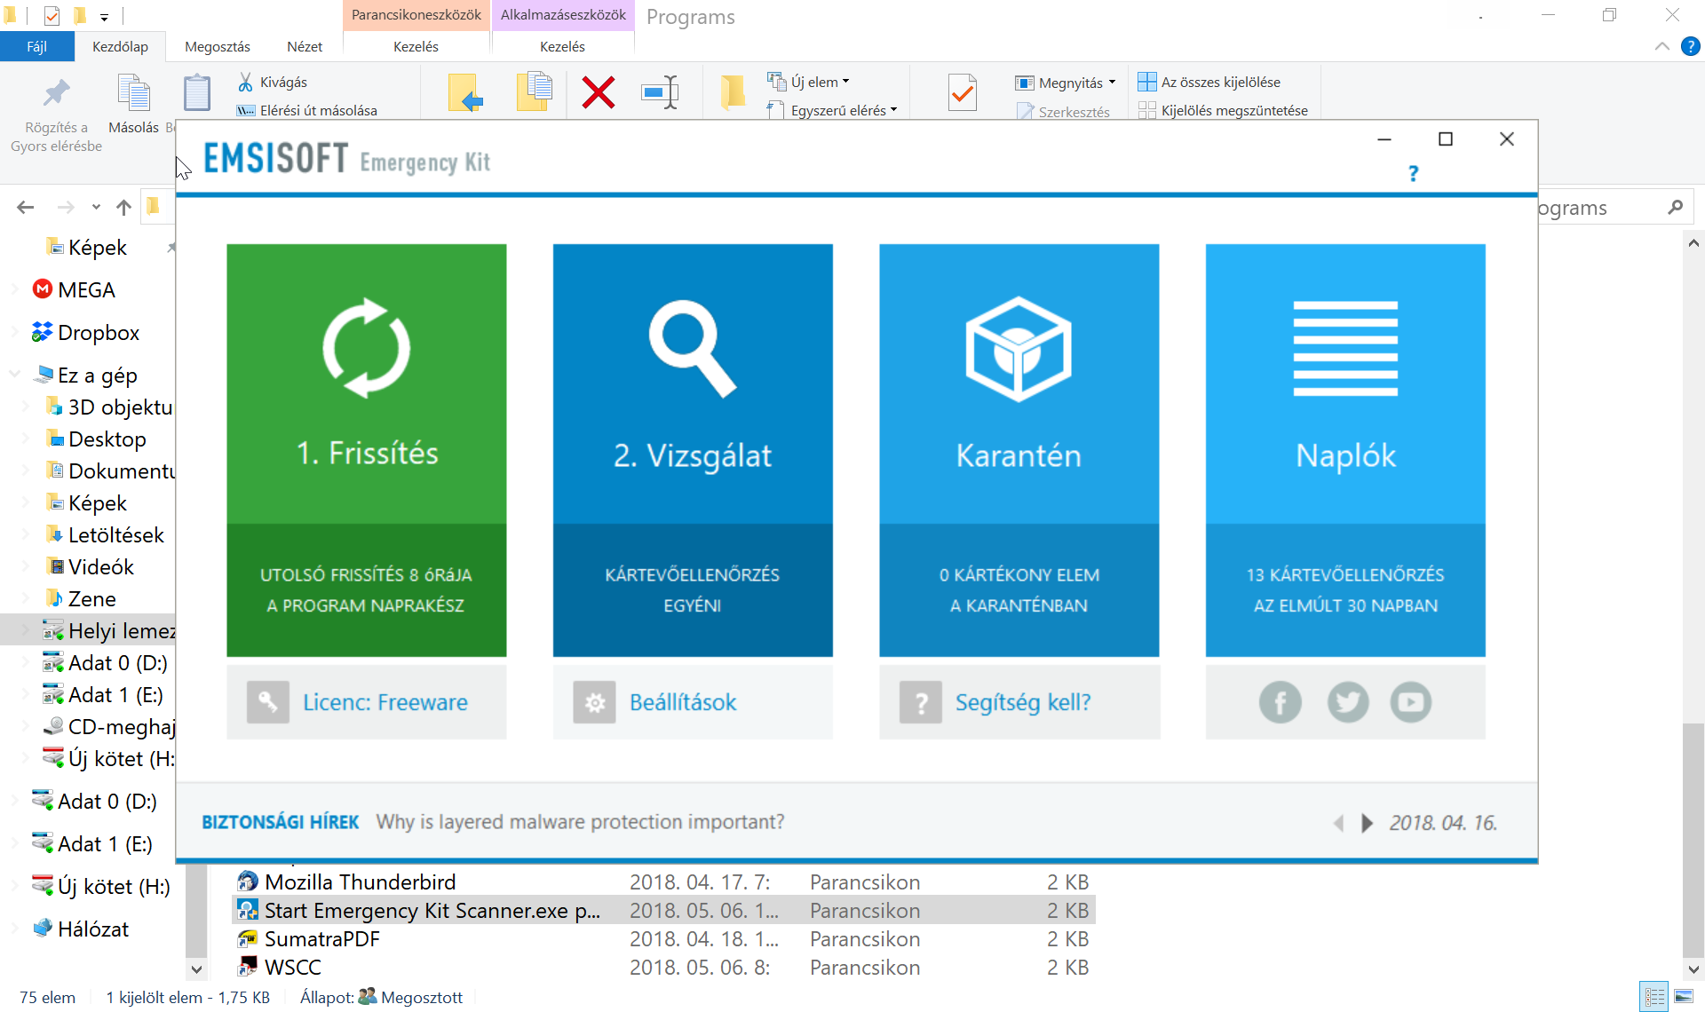Open Explorer help icon
1705x1012 pixels.
tap(1691, 46)
